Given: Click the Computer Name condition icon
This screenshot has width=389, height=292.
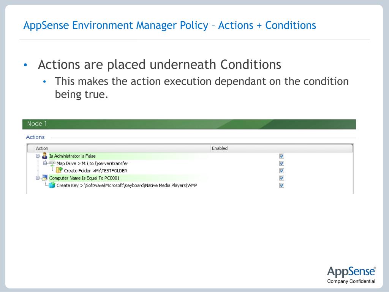Looking at the screenshot, I should pos(45,178).
